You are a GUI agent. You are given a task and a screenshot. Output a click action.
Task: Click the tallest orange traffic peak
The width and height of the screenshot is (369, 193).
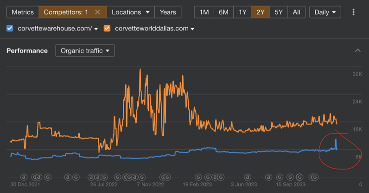[140, 70]
